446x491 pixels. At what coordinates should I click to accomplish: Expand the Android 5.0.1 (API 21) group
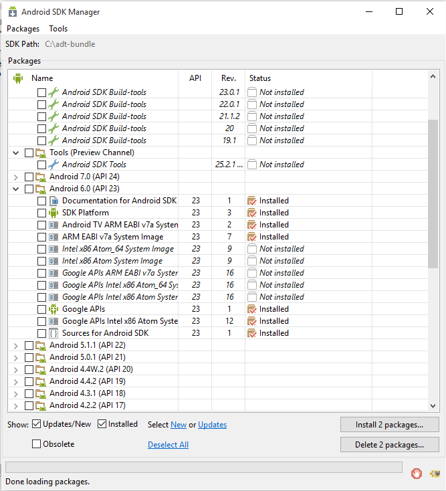15,358
